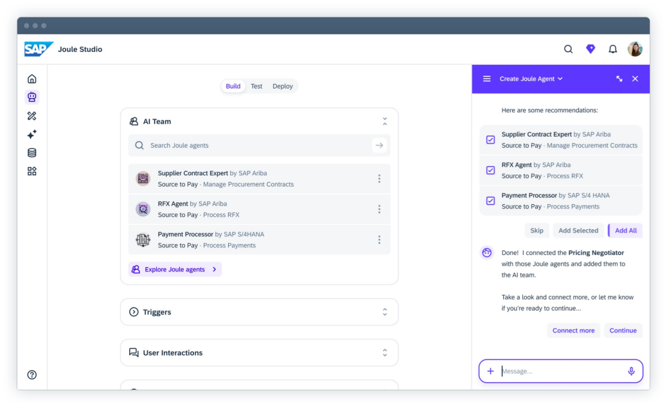Open options menu for Supplier Contract Expert

[x=379, y=179]
